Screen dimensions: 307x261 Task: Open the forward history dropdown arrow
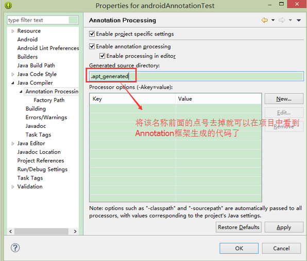(x=290, y=20)
